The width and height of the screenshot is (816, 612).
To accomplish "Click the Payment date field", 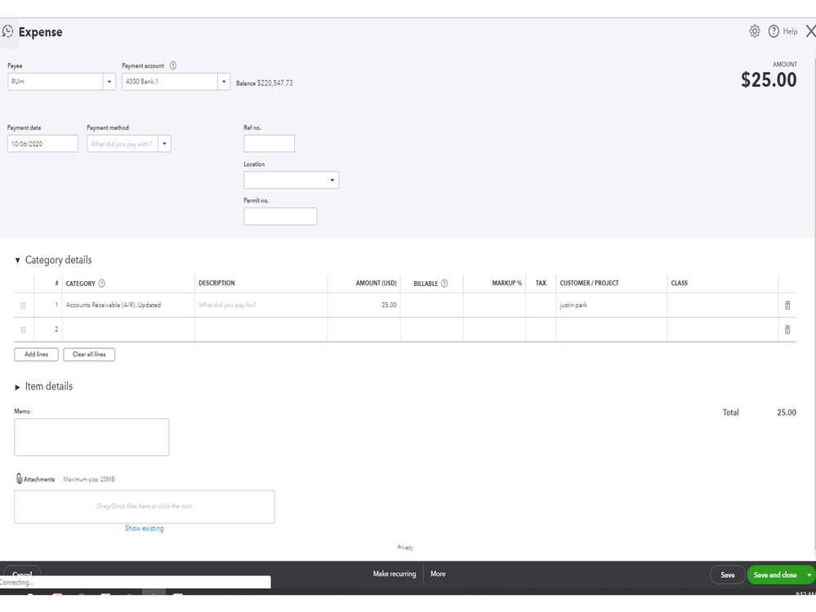I will tap(42, 144).
